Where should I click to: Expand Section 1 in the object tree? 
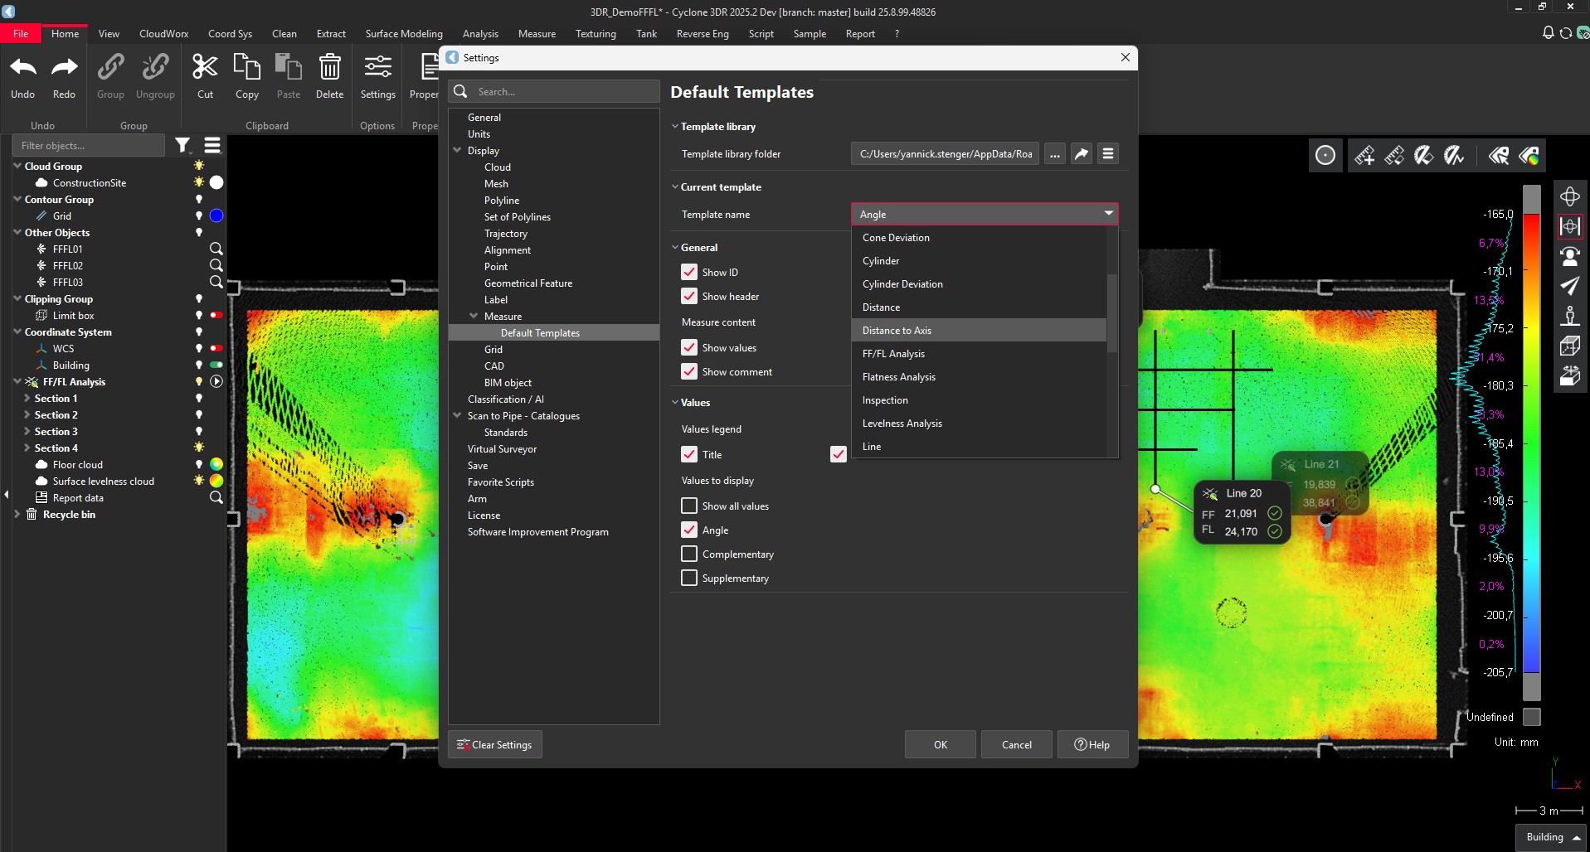coord(27,399)
